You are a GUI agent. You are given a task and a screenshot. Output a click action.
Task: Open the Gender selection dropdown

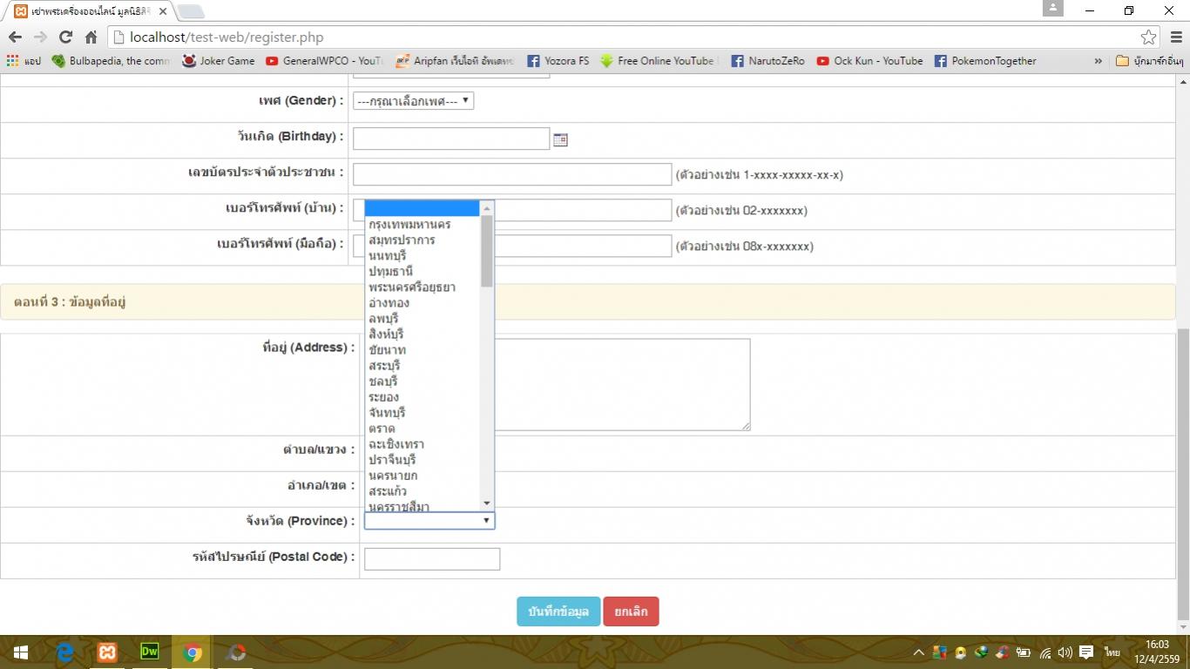click(x=413, y=101)
